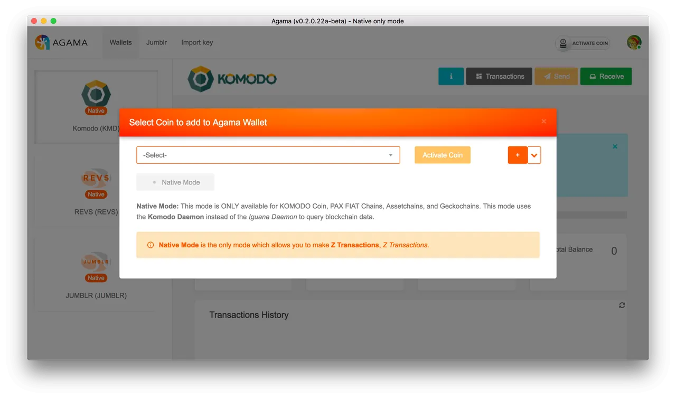Click the Native badge under REVS

pyautogui.click(x=96, y=194)
